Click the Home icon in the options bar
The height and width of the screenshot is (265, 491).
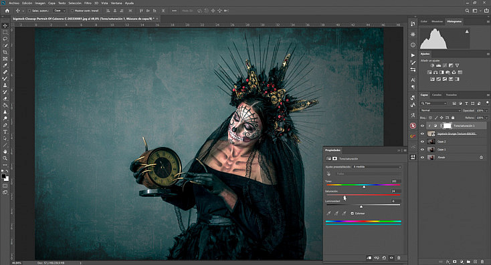(7, 11)
